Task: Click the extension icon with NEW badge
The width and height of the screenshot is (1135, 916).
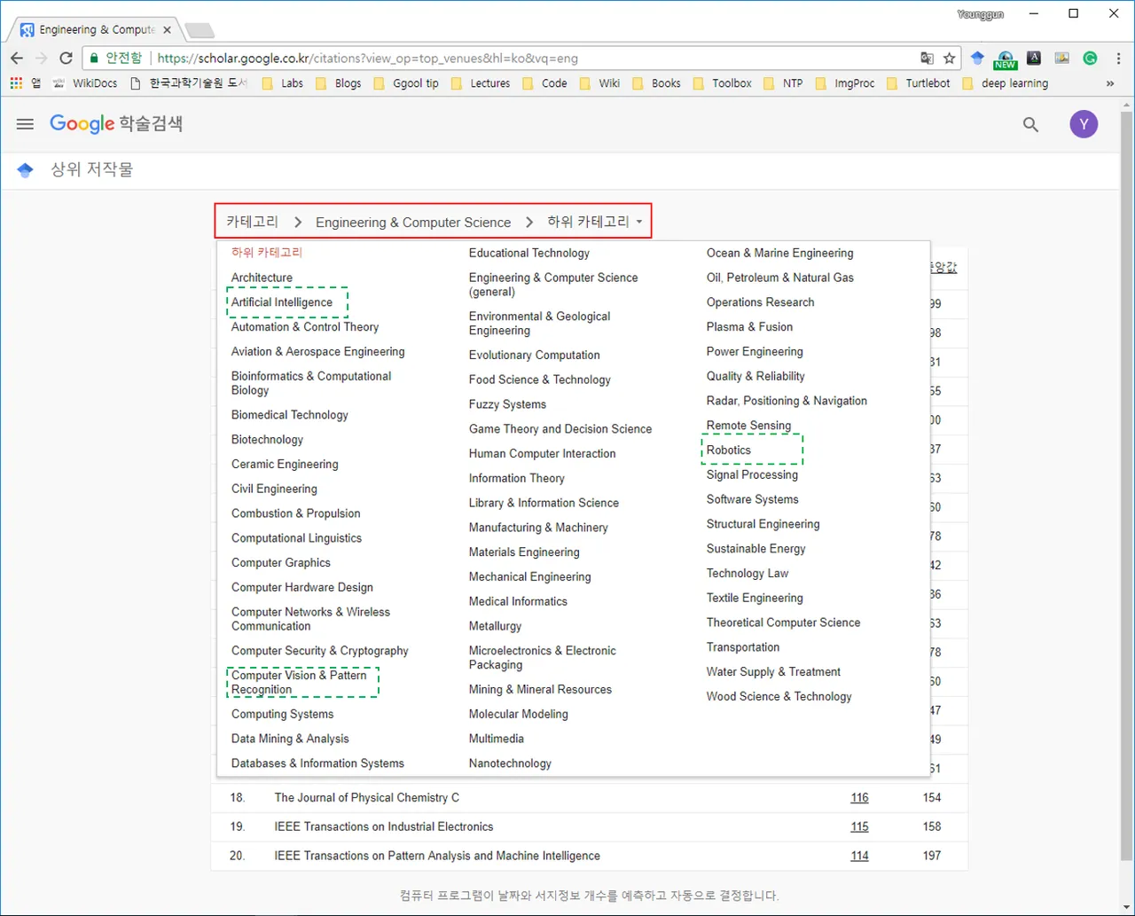Action: (1006, 59)
